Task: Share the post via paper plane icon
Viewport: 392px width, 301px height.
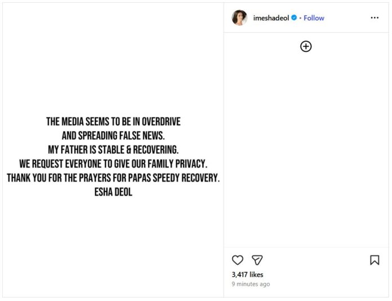Action: click(257, 260)
